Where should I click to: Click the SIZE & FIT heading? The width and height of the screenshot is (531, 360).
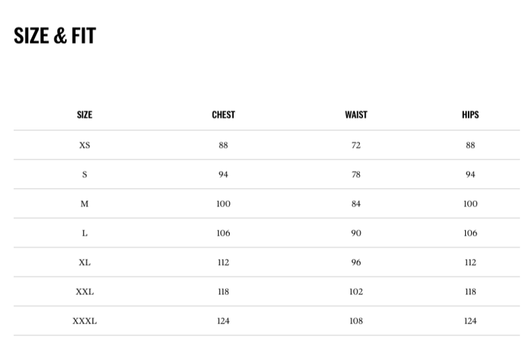[x=55, y=35]
